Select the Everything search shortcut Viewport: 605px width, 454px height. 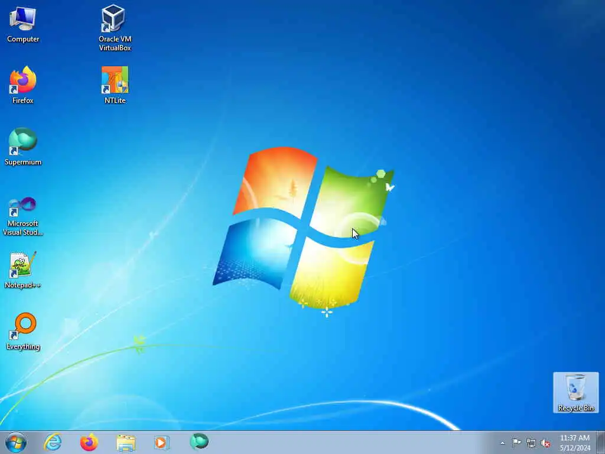click(x=23, y=331)
